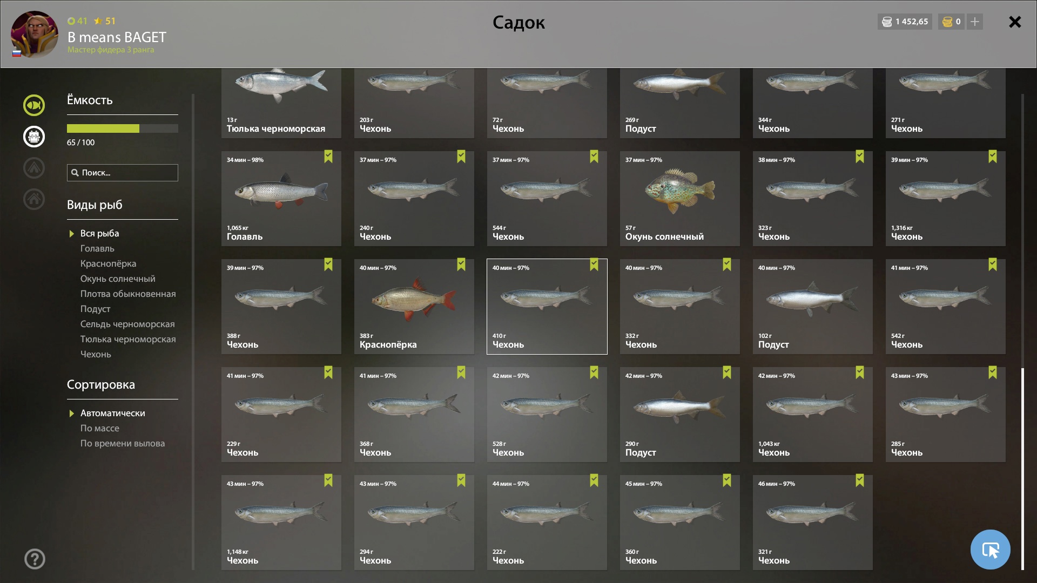Select the second sidebar cage icon
Screen dimensions: 1037x583
click(x=34, y=137)
